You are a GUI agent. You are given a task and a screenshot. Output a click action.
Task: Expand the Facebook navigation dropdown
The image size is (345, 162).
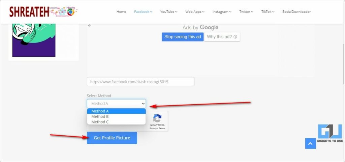click(x=143, y=11)
